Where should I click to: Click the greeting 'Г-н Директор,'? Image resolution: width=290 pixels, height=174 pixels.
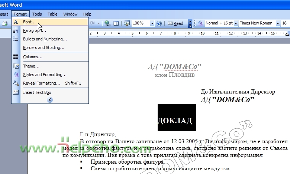click(98, 134)
